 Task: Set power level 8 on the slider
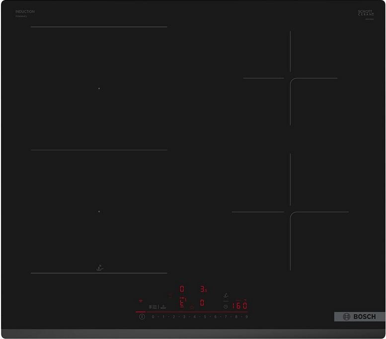tap(236, 317)
